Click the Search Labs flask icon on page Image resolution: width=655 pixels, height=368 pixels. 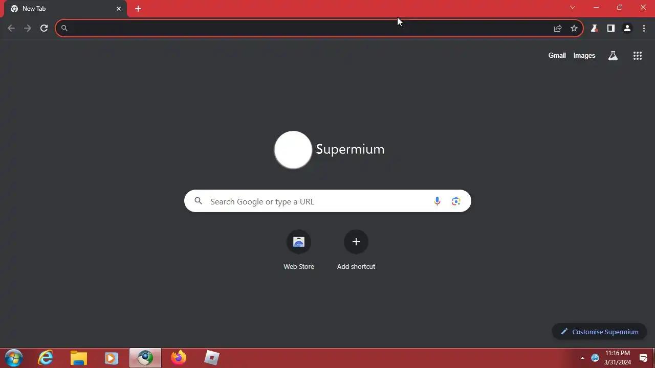click(x=613, y=56)
